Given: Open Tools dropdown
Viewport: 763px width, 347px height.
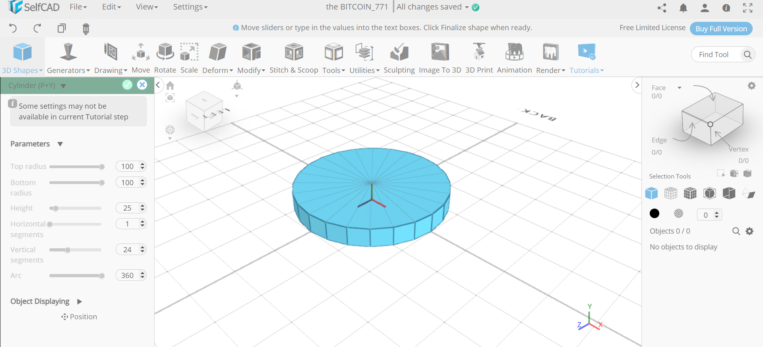Looking at the screenshot, I should point(333,58).
